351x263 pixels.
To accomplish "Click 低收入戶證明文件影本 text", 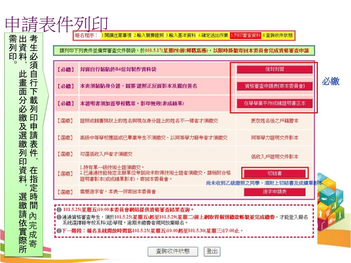I will [275, 156].
